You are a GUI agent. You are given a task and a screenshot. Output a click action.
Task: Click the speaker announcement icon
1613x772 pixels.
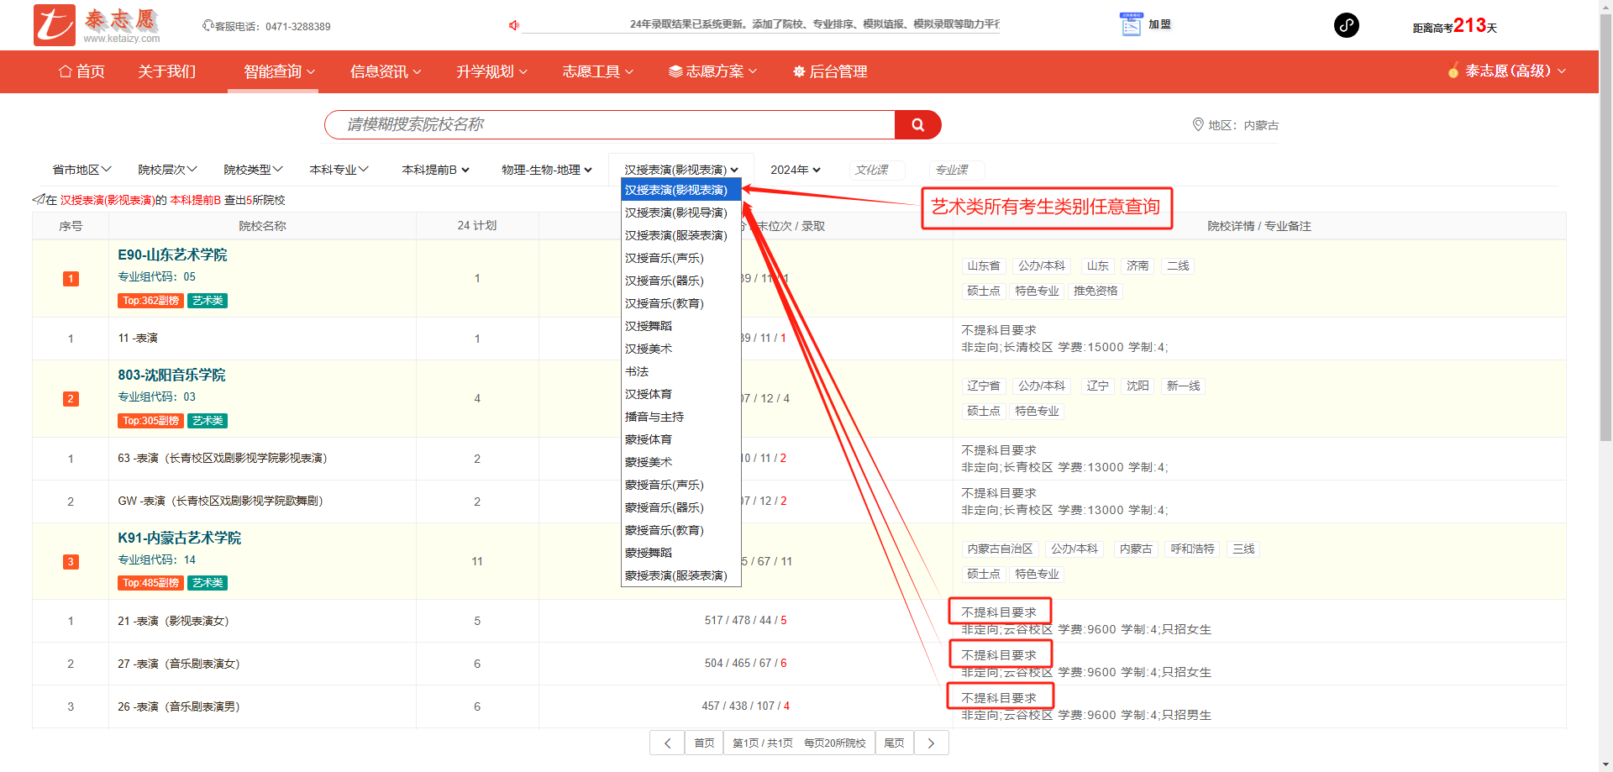pos(513,25)
